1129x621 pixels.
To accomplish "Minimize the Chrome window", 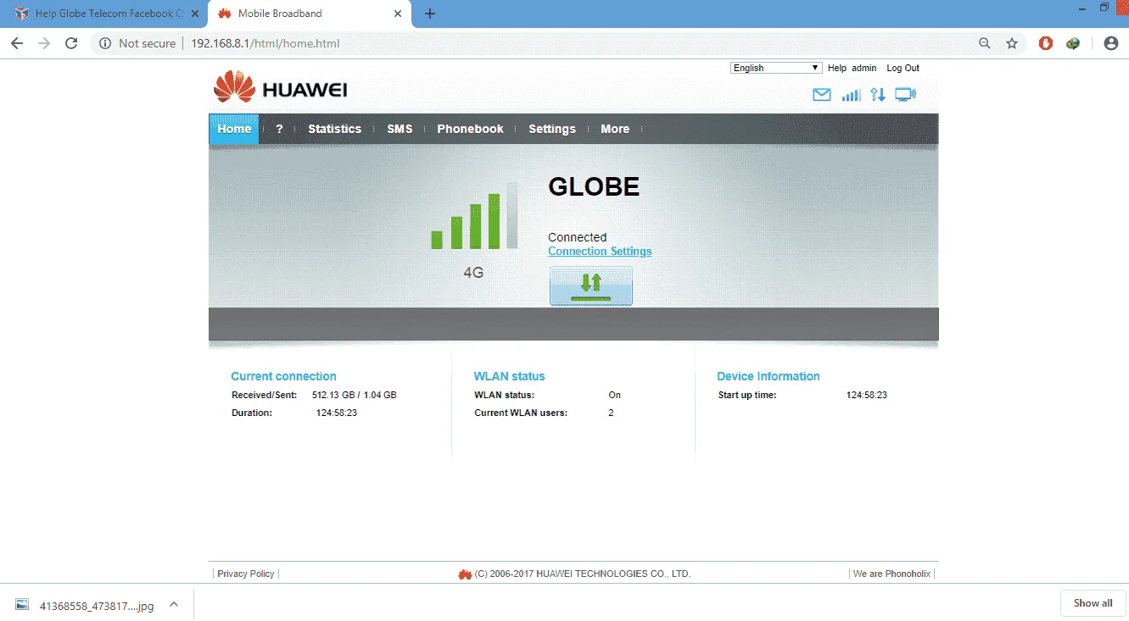I will [x=1081, y=8].
